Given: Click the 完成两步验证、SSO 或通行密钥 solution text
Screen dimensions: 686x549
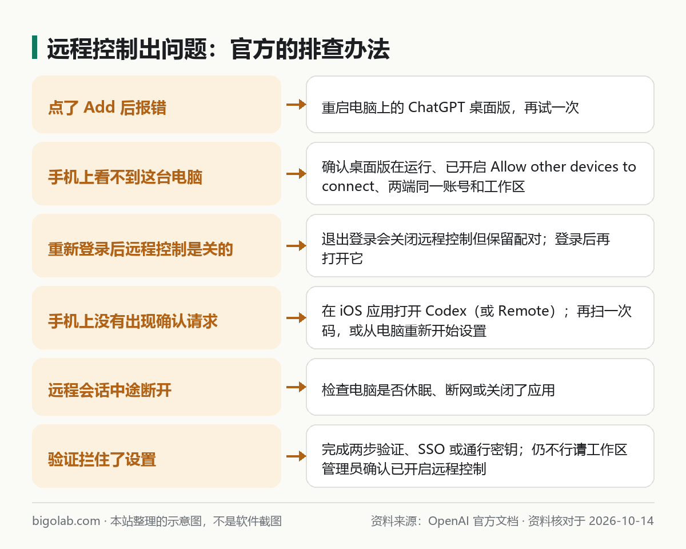Looking at the screenshot, I should (x=474, y=459).
